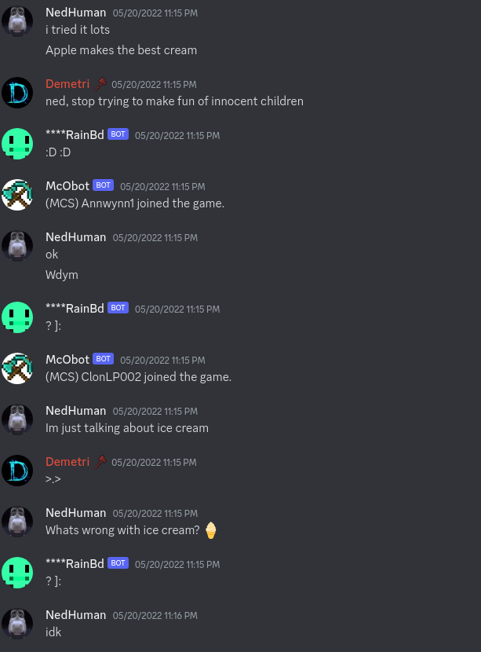Click the BOT badge on McObot's Annwynn1 message
Viewport: 481px width, 652px height.
tap(103, 185)
